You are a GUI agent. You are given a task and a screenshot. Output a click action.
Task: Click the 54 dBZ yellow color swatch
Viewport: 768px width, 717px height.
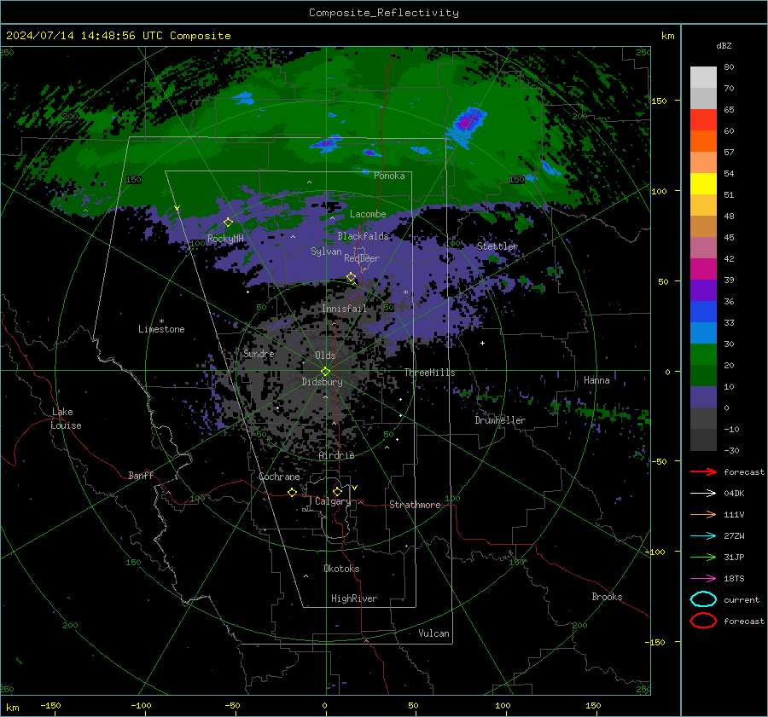(703, 184)
